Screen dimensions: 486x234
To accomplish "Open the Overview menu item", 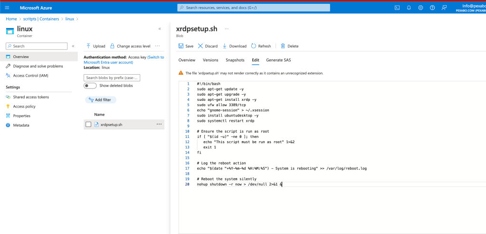I will (39, 57).
